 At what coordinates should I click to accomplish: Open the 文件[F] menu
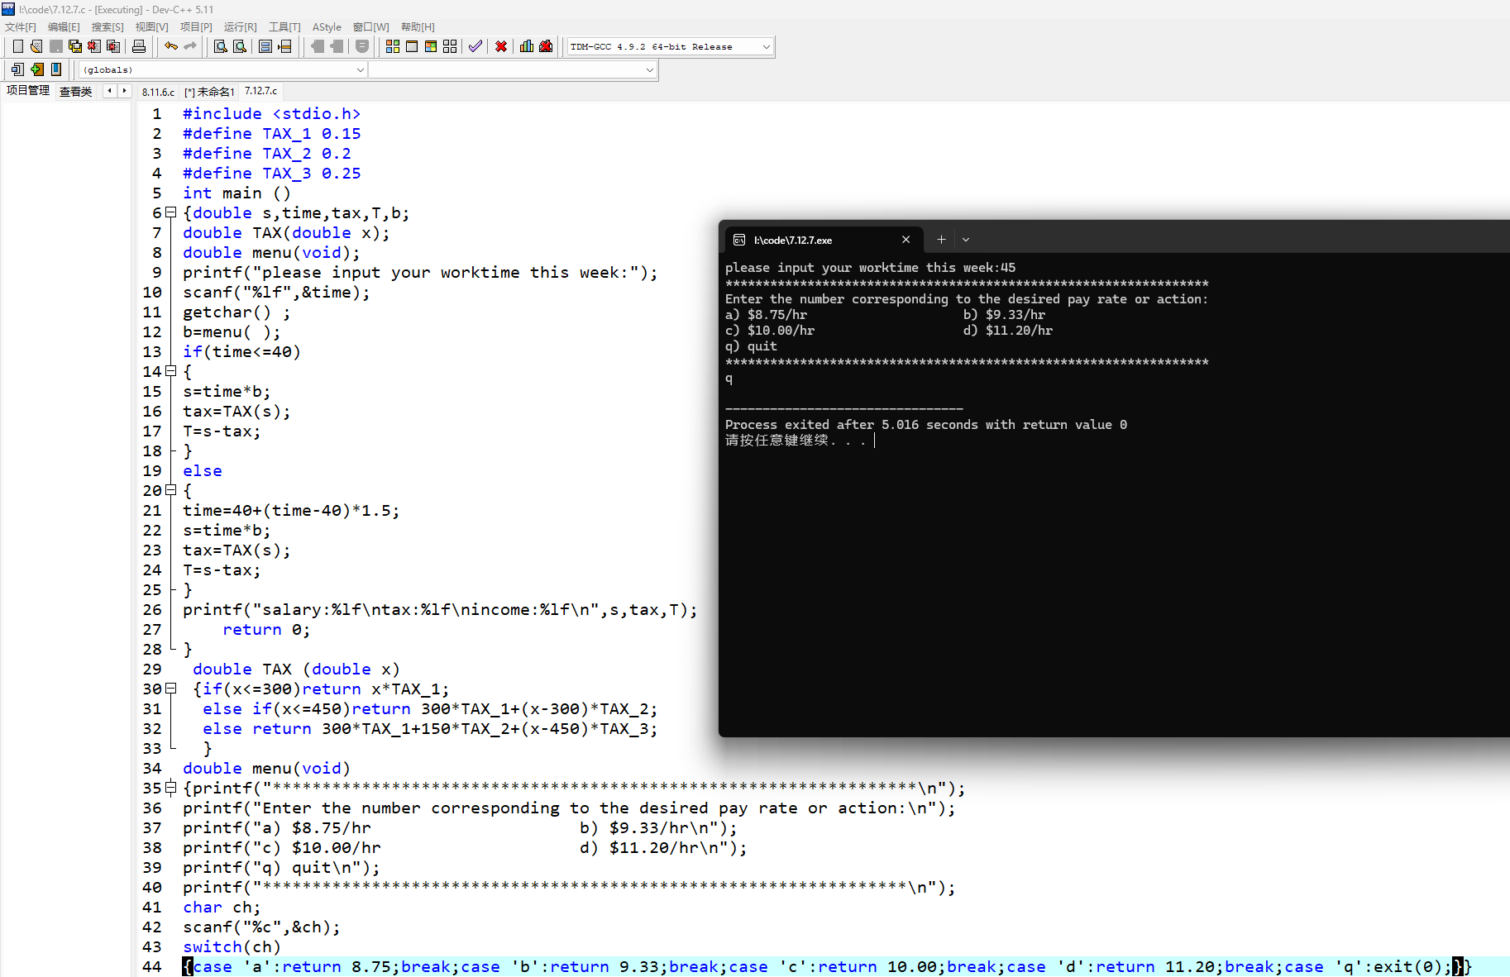pyautogui.click(x=21, y=26)
